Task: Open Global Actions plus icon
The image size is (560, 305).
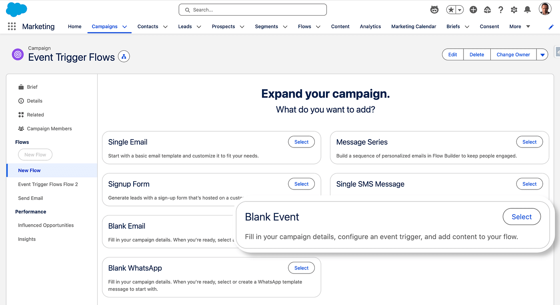Action: pos(473,10)
